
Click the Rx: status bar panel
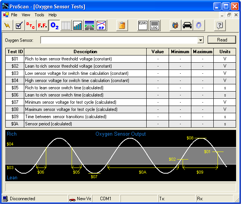pos(215,199)
